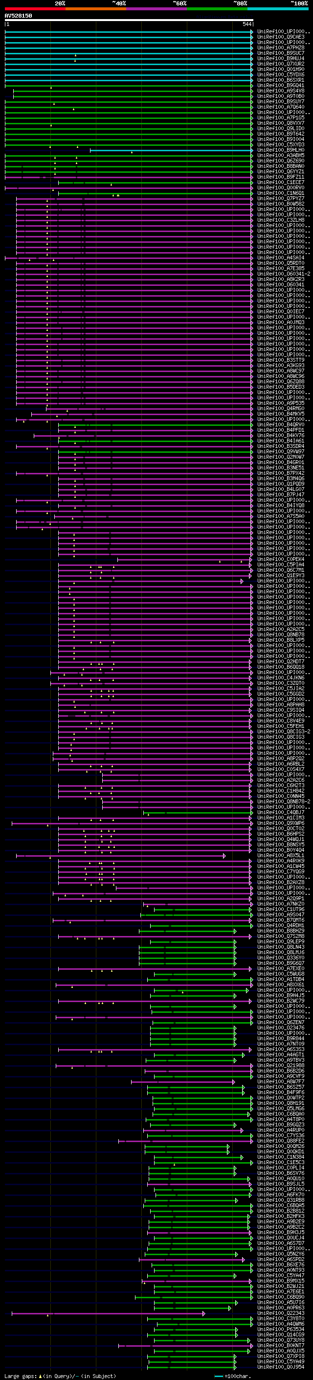Select the UniRef100_Q5RDT0 label
The height and width of the screenshot is (1380, 313).
(281, 263)
